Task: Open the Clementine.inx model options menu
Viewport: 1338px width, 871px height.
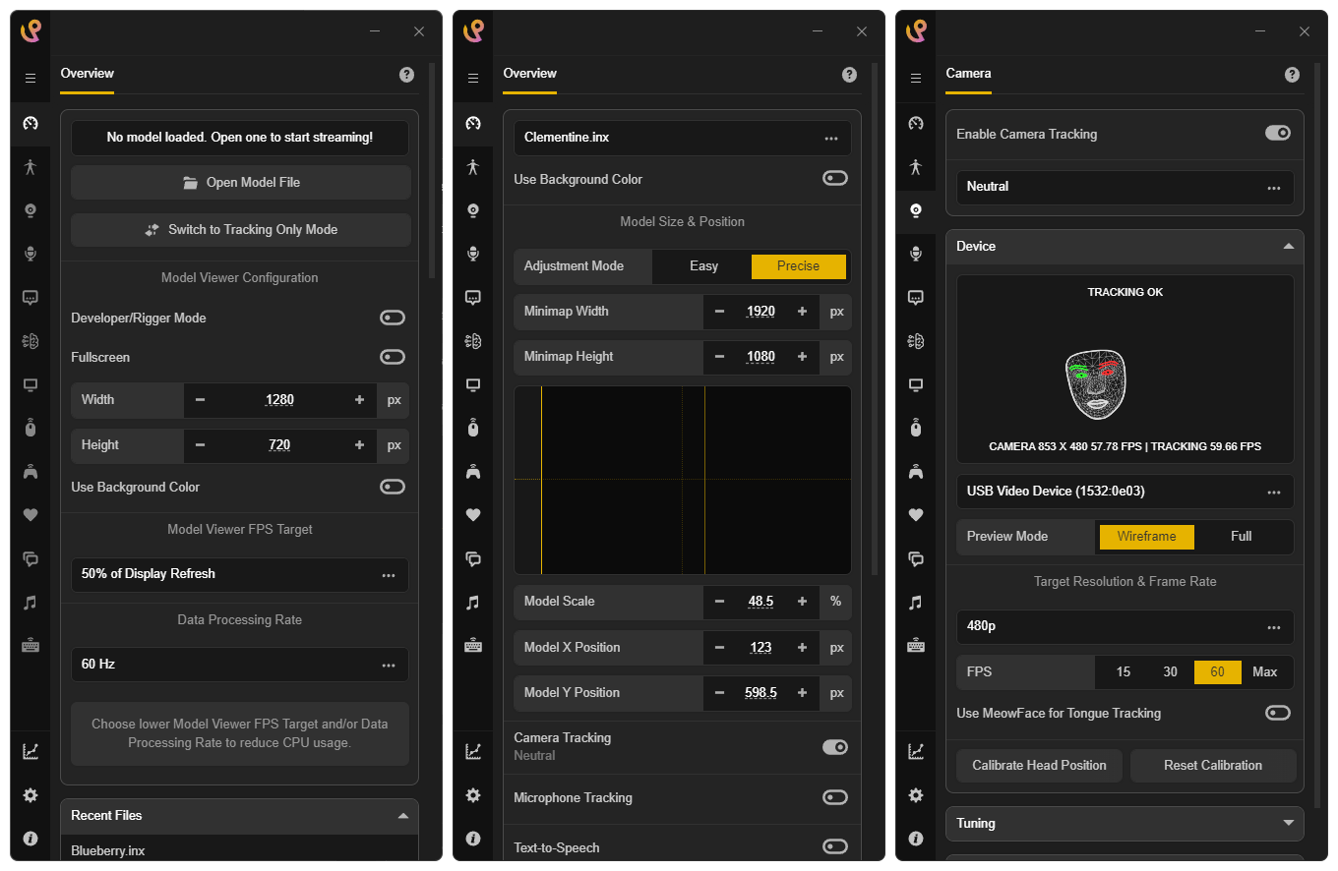Action: tap(831, 139)
